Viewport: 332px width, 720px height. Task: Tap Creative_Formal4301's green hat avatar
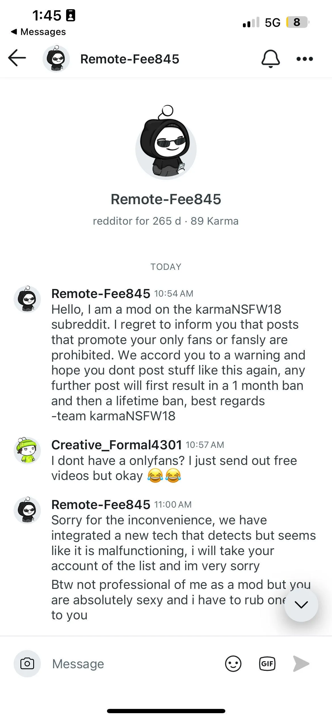point(27,450)
